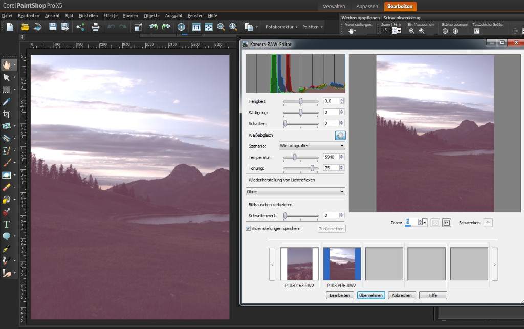Image resolution: width=524 pixels, height=329 pixels.
Task: Rotate image left icon
Action: [x=154, y=27]
